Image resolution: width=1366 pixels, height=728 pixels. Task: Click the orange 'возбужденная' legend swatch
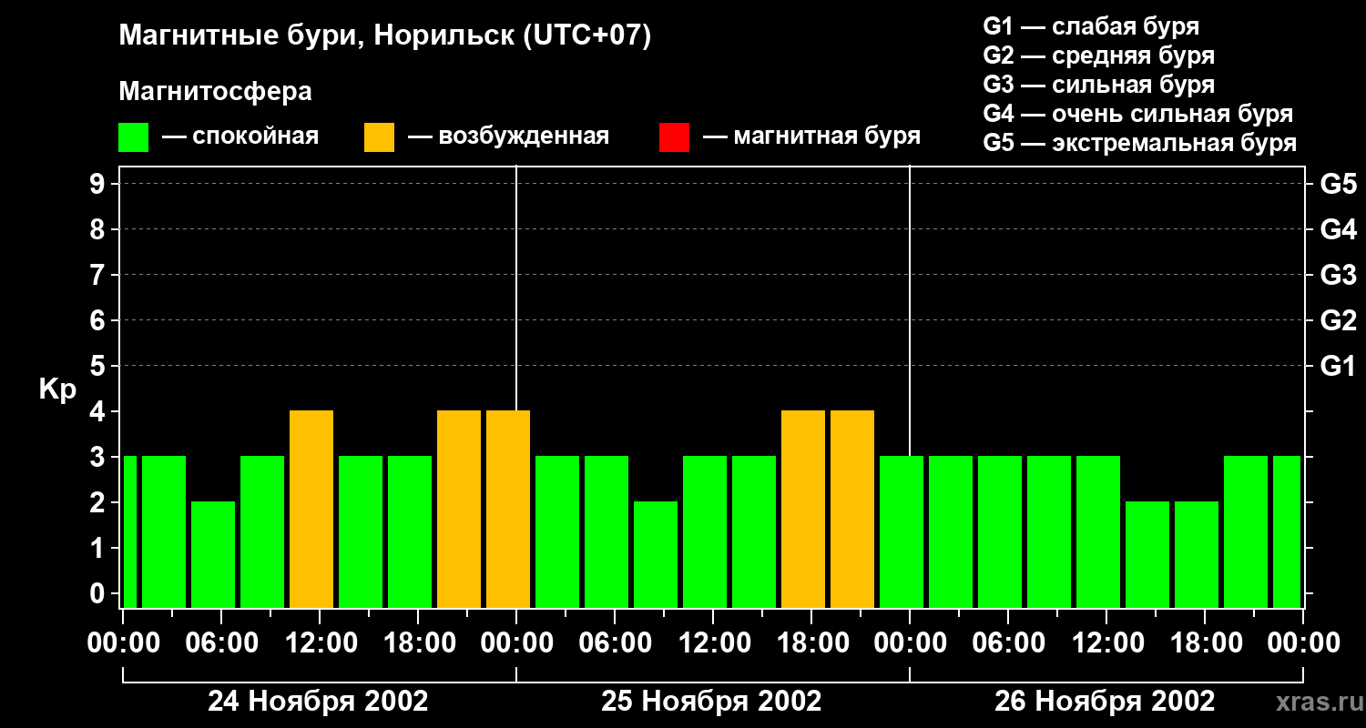click(379, 137)
